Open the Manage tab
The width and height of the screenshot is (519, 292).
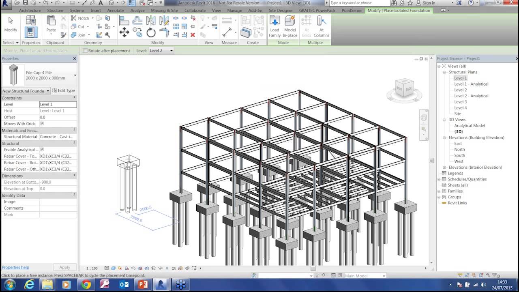[x=234, y=11]
